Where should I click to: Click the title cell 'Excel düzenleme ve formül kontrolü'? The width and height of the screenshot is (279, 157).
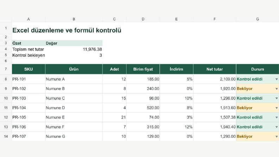pos(67,30)
